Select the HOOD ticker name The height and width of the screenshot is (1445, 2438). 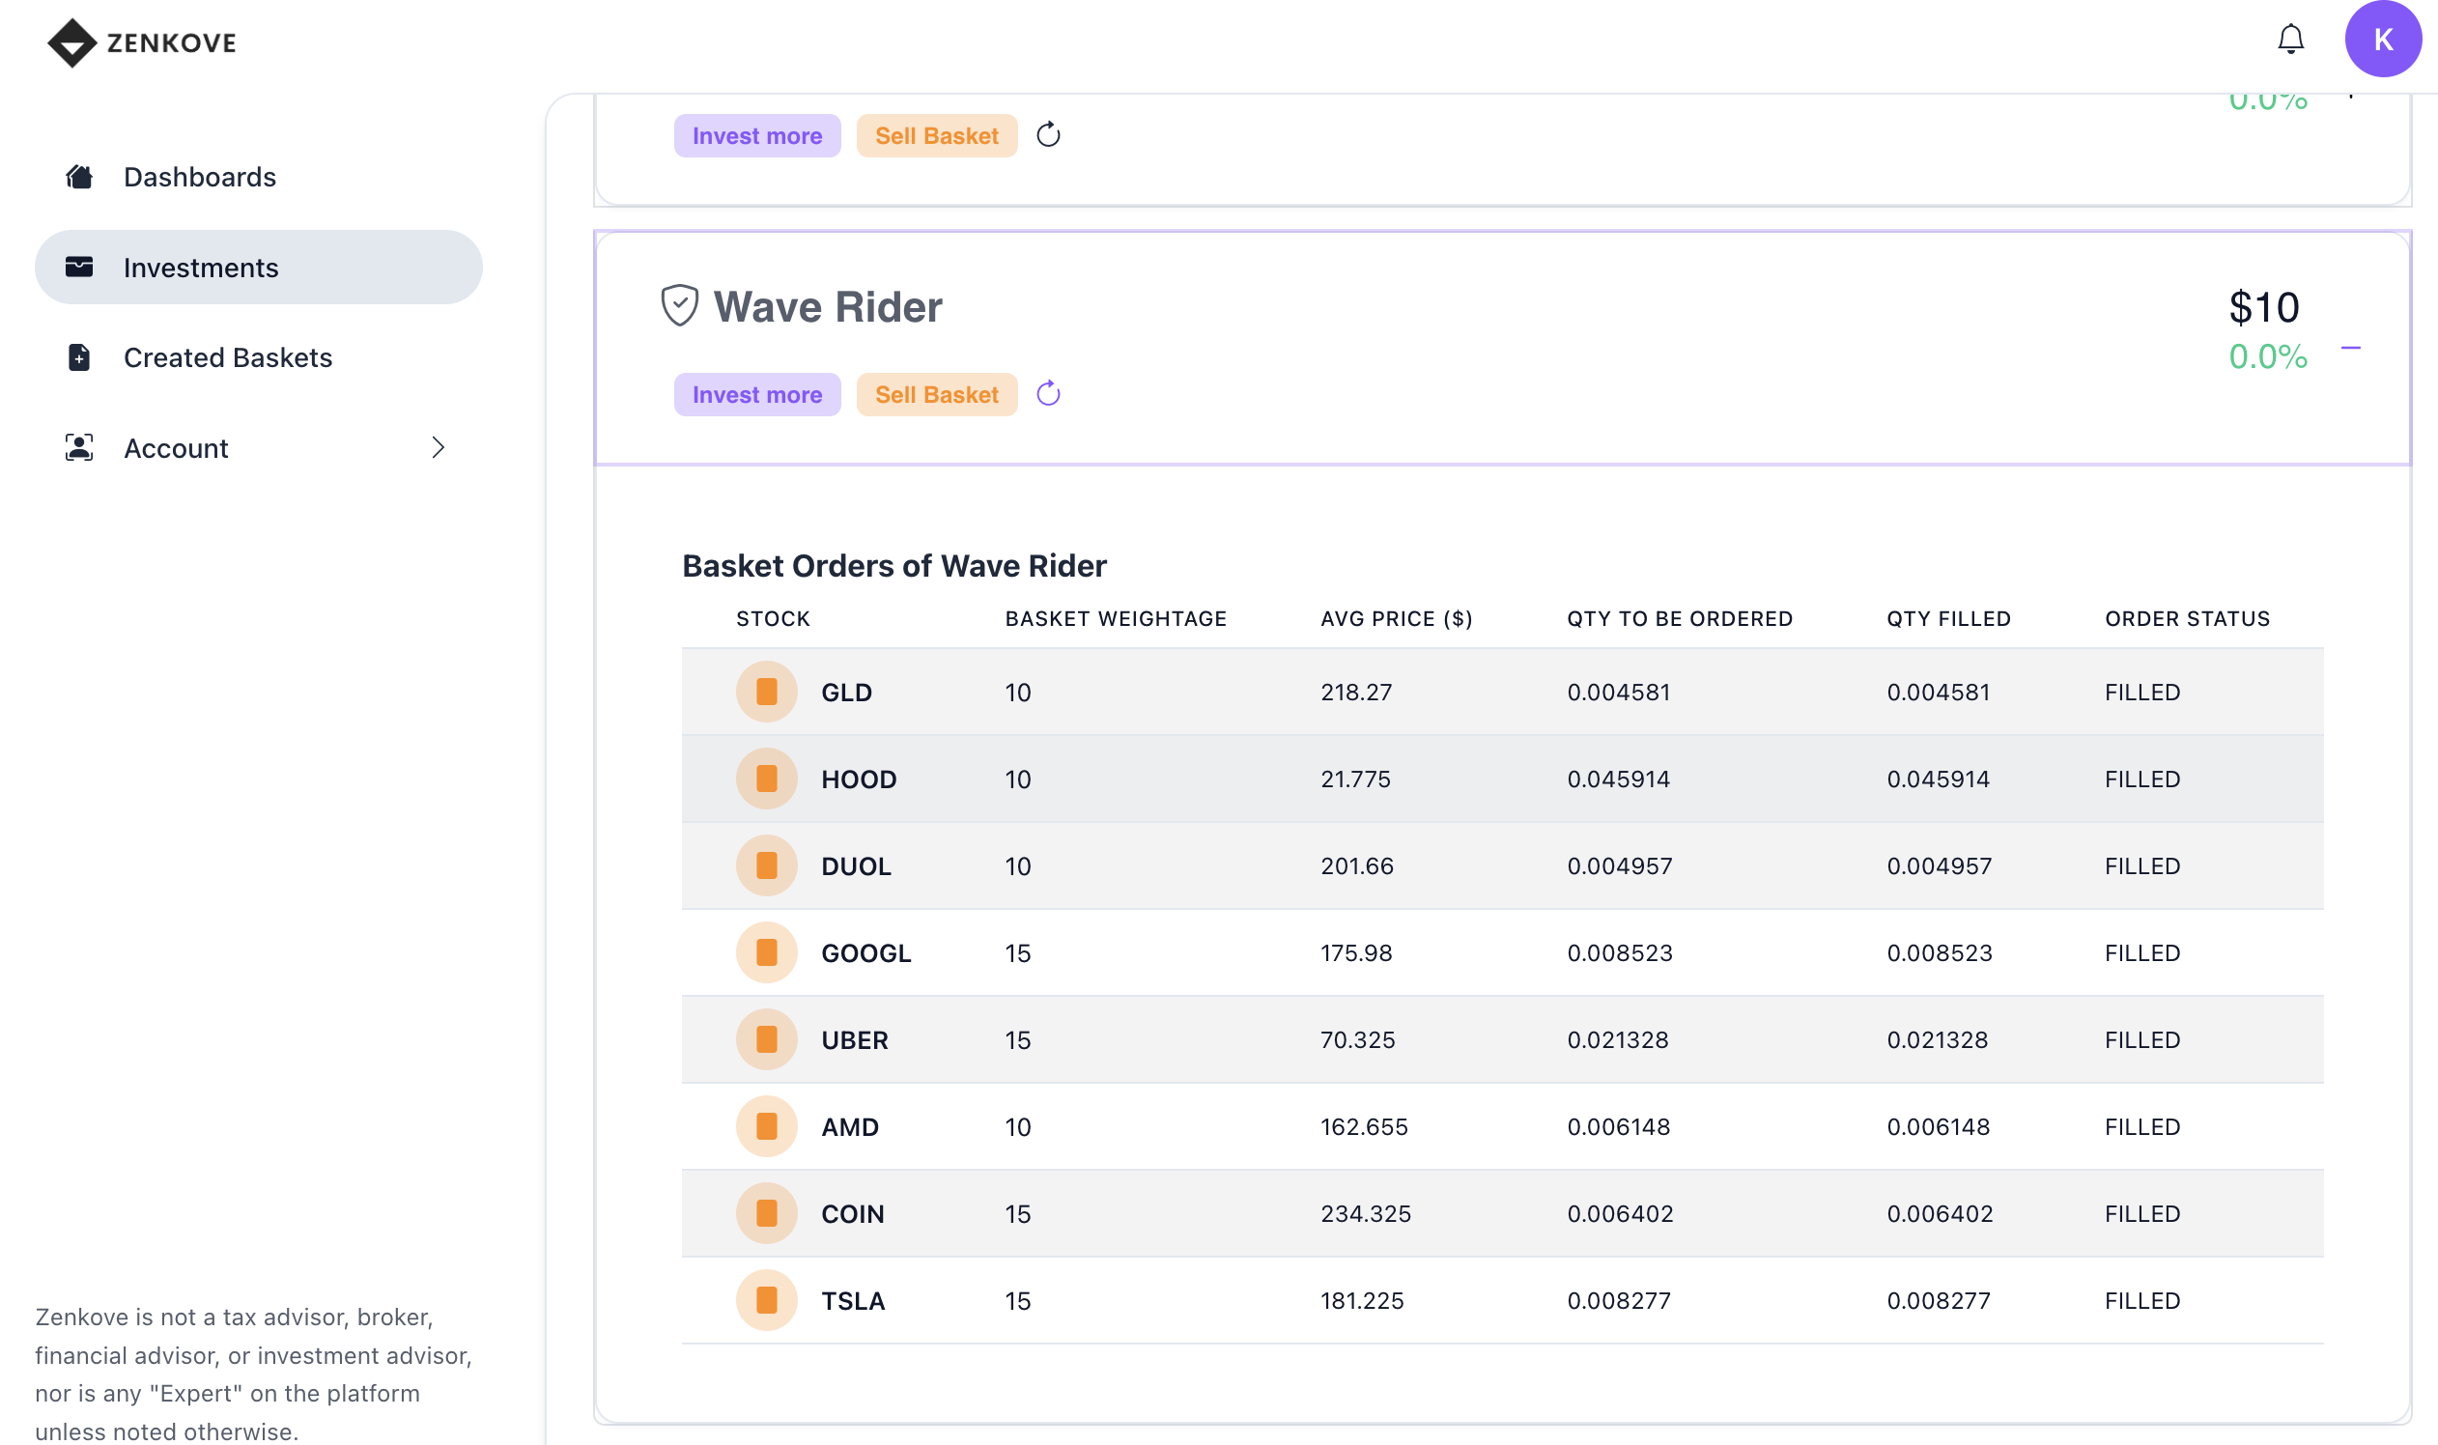point(859,779)
